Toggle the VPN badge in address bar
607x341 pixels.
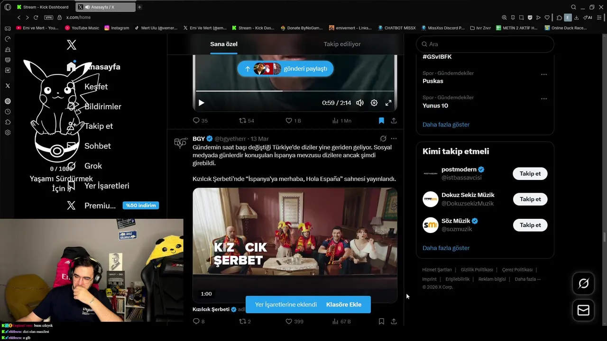(x=48, y=18)
